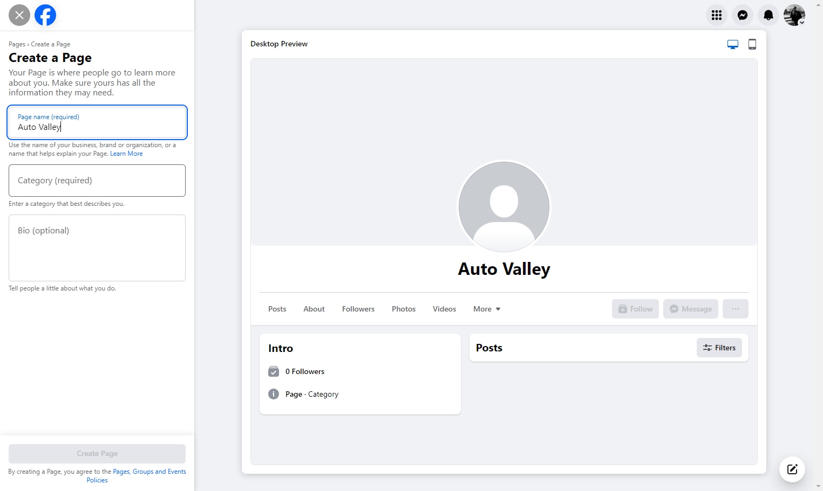Click the default profile picture avatar
823x491 pixels.
click(504, 207)
